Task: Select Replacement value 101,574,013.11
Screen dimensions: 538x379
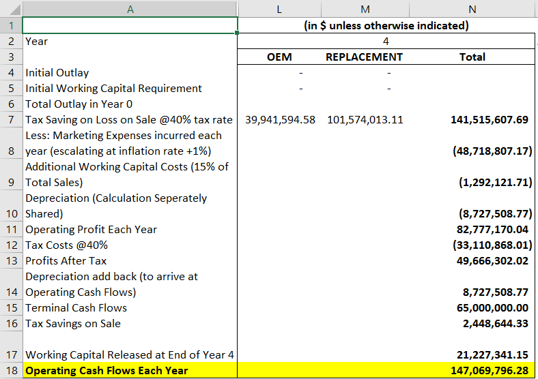Action: pos(365,120)
